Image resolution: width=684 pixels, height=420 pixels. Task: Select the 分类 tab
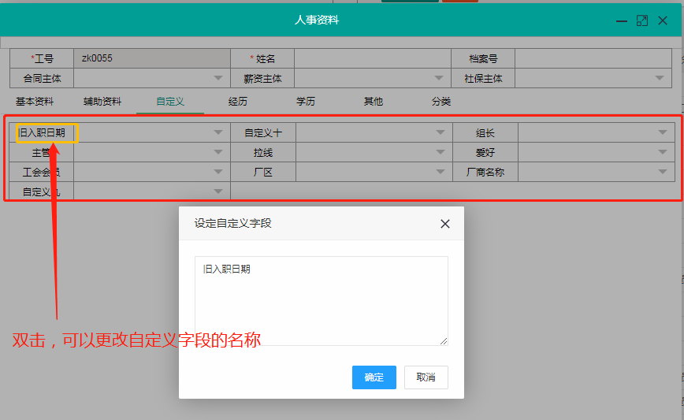click(441, 102)
